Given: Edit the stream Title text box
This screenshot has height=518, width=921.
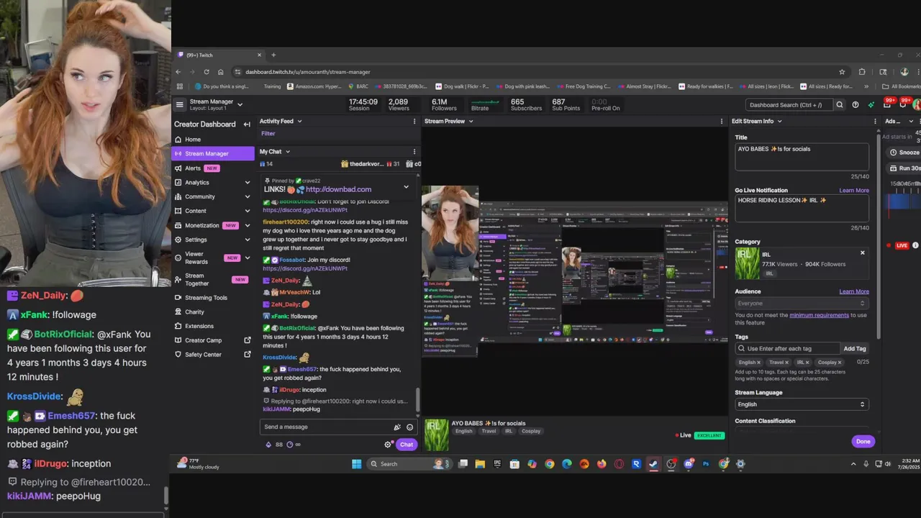Looking at the screenshot, I should click(x=802, y=157).
